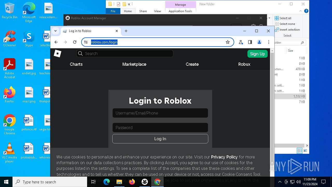Focus the Username/Email/Phone field
332x187 pixels.
(x=160, y=113)
